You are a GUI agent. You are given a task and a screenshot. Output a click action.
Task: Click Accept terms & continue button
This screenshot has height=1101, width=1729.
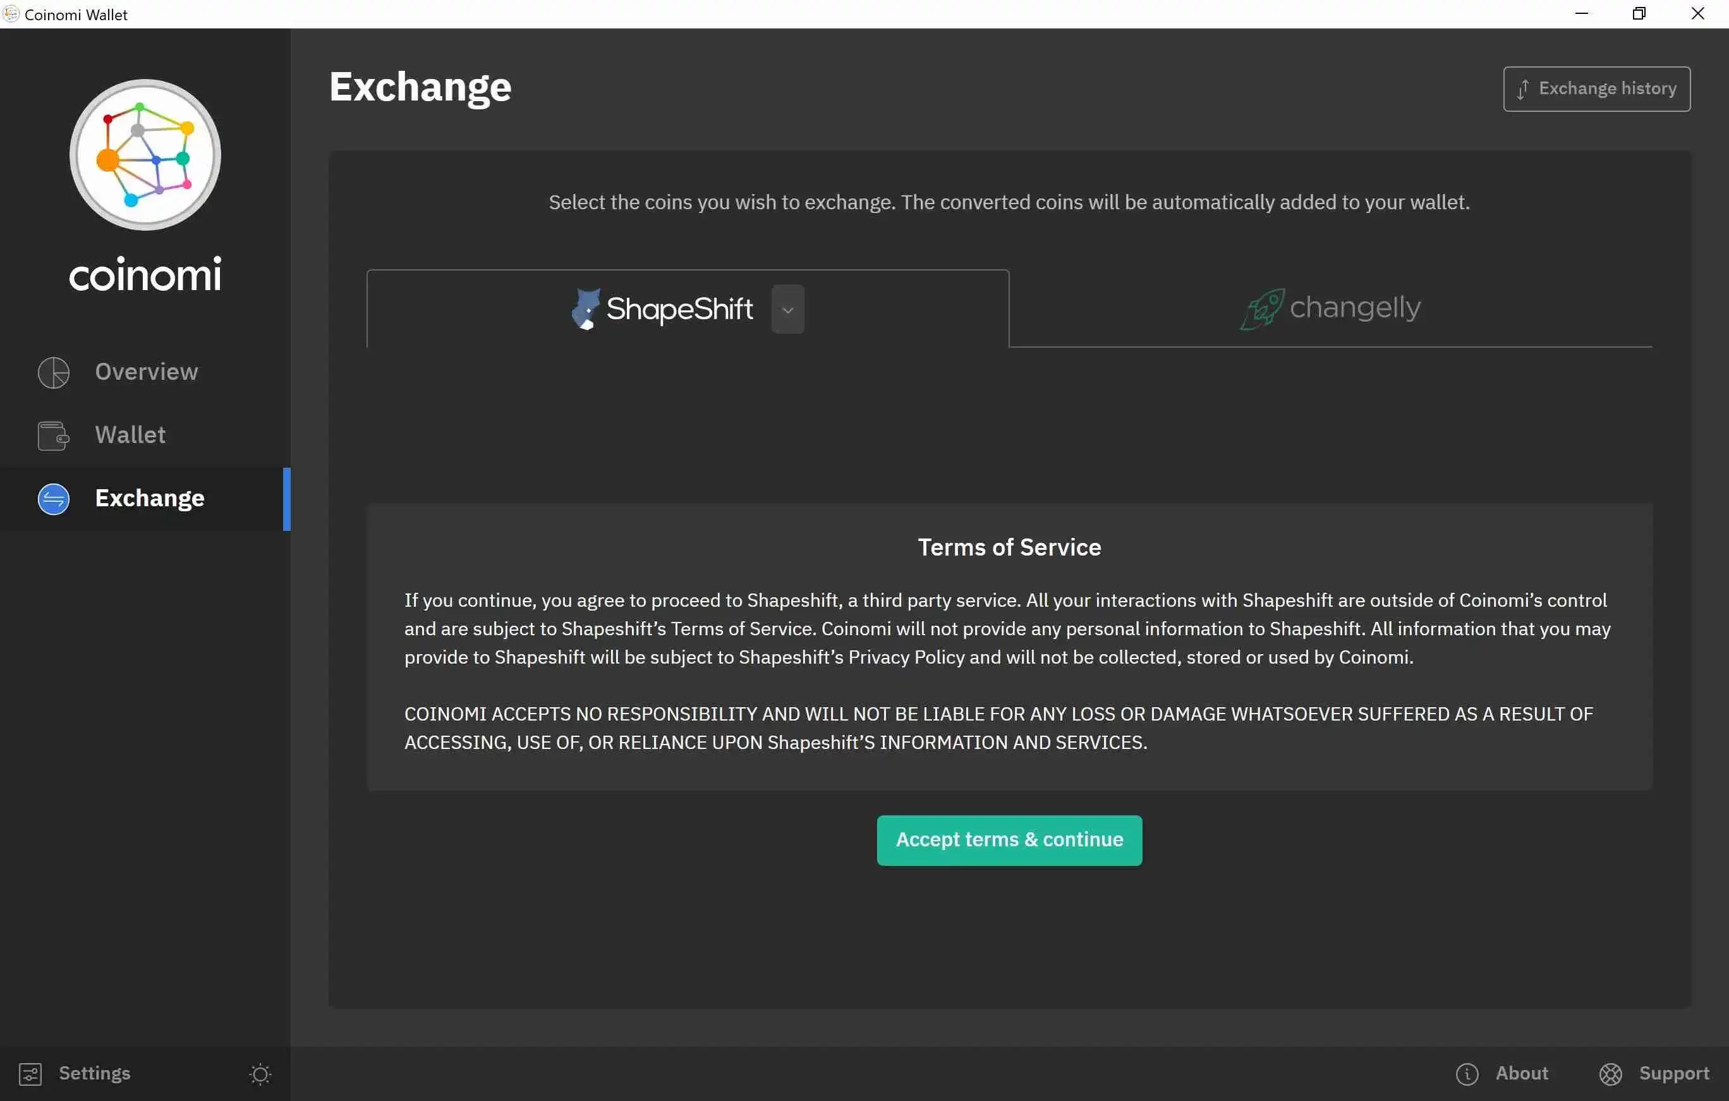[x=1009, y=839]
